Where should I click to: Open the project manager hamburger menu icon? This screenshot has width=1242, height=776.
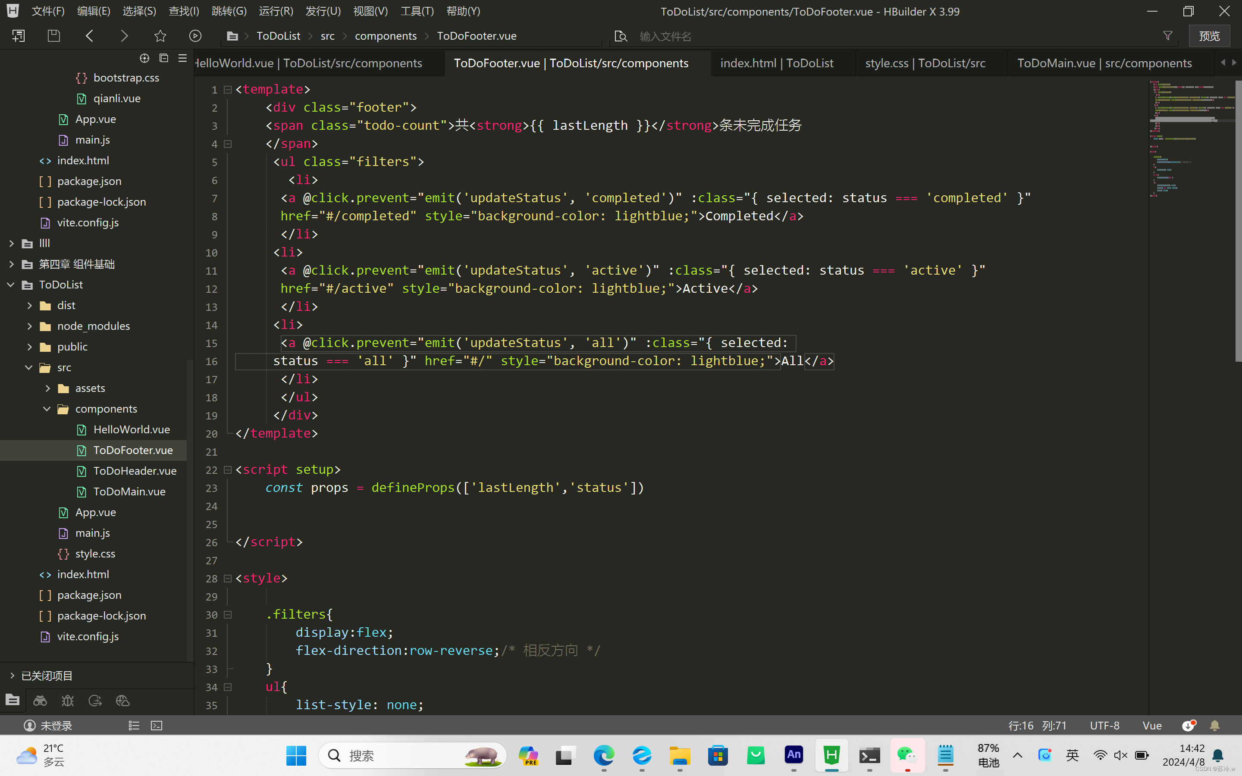click(x=182, y=58)
